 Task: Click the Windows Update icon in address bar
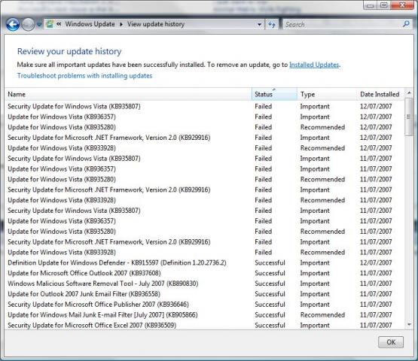click(50, 24)
